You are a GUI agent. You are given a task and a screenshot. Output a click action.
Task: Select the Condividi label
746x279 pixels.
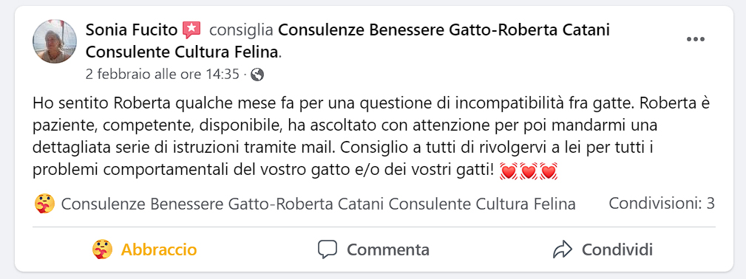click(x=617, y=249)
